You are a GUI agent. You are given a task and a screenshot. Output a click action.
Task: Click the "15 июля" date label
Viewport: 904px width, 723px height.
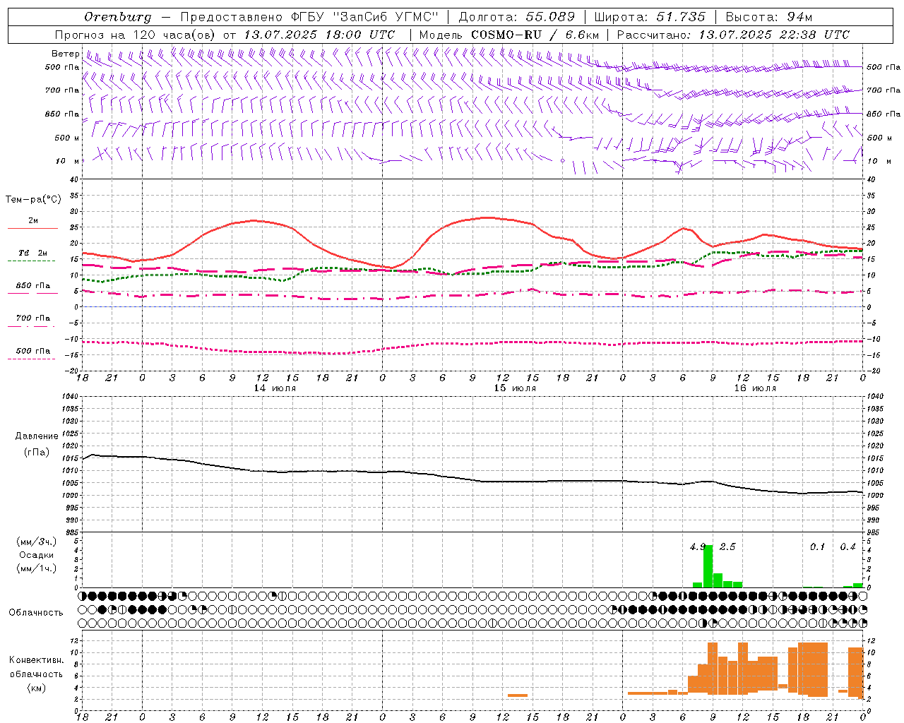click(515, 388)
